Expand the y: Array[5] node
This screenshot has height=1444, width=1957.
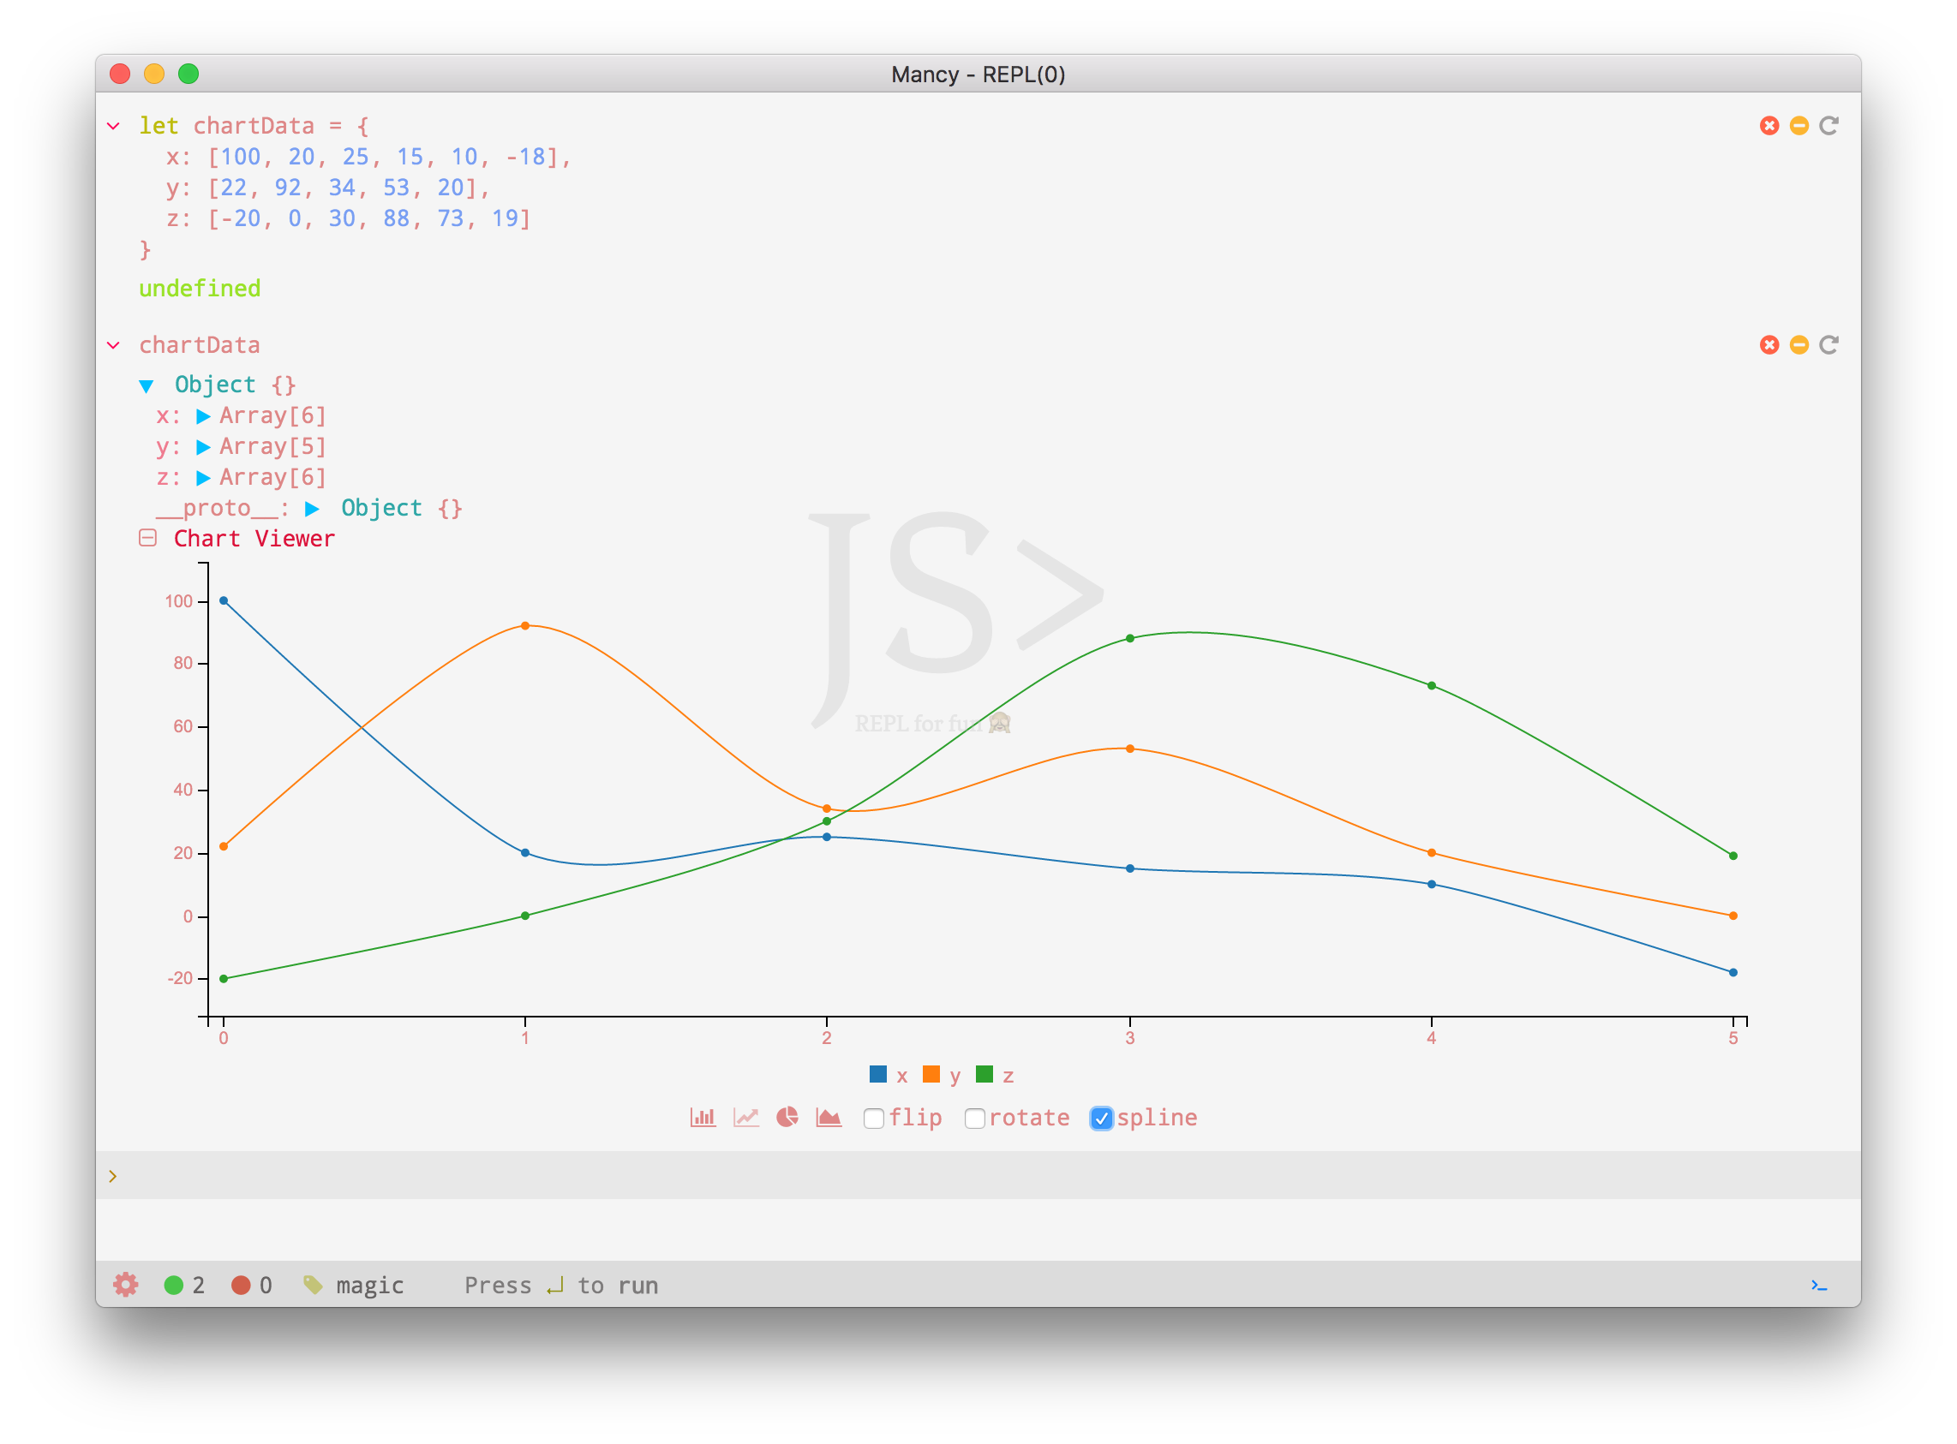[204, 448]
